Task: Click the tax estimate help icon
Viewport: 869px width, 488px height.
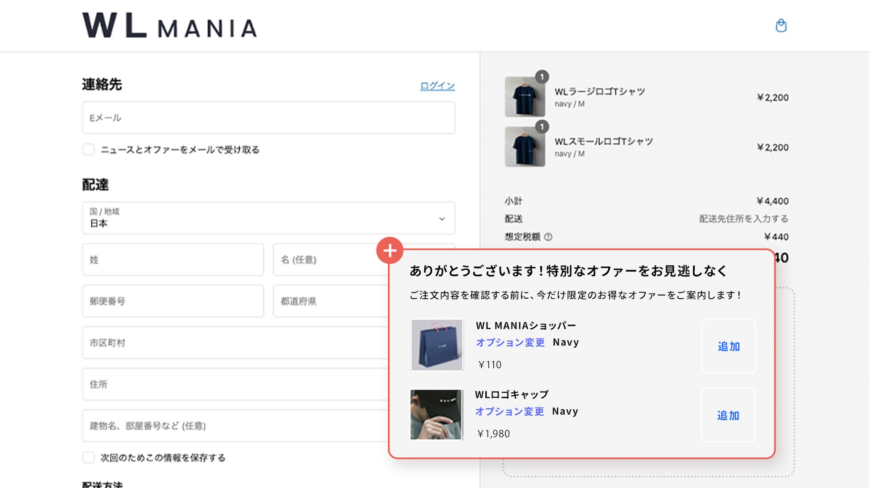Action: pos(548,237)
